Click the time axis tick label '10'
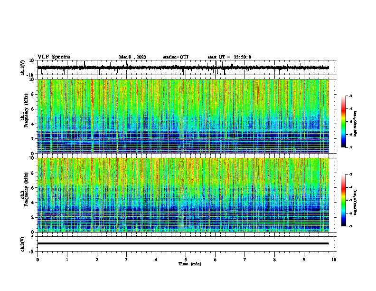The height and width of the screenshot is (291, 376). [x=334, y=260]
